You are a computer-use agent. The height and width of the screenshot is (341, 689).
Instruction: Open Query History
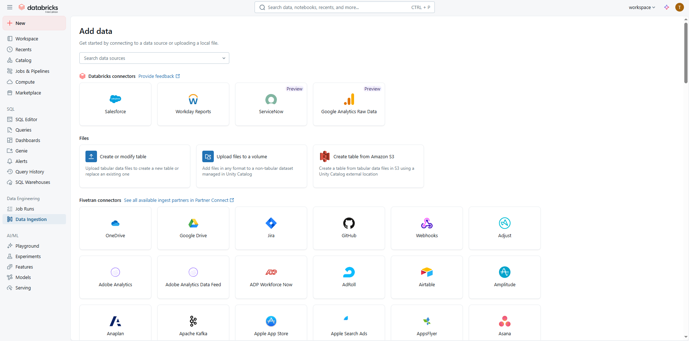pyautogui.click(x=34, y=172)
